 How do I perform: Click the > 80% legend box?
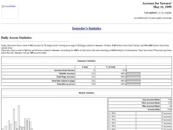(109, 117)
